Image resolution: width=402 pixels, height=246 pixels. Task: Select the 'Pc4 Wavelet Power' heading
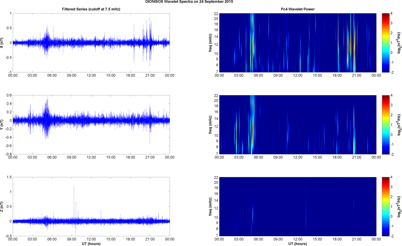click(x=298, y=10)
